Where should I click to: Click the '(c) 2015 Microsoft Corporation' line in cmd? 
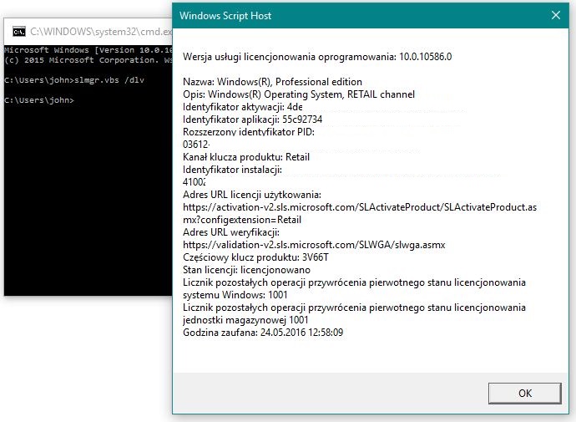coord(88,60)
